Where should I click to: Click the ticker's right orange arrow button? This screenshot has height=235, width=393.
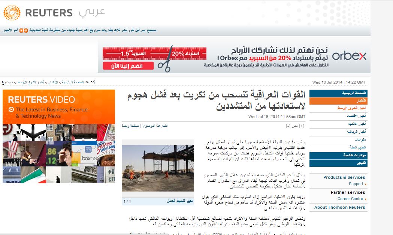click(x=26, y=30)
